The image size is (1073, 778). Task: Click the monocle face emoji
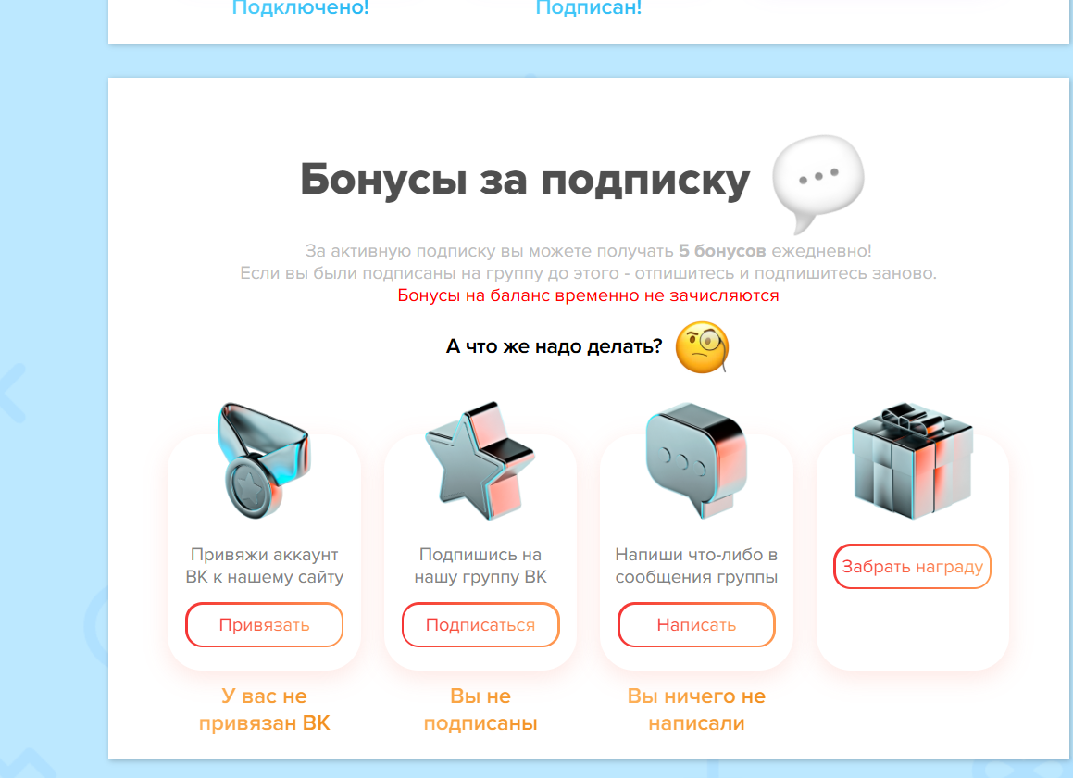point(702,347)
